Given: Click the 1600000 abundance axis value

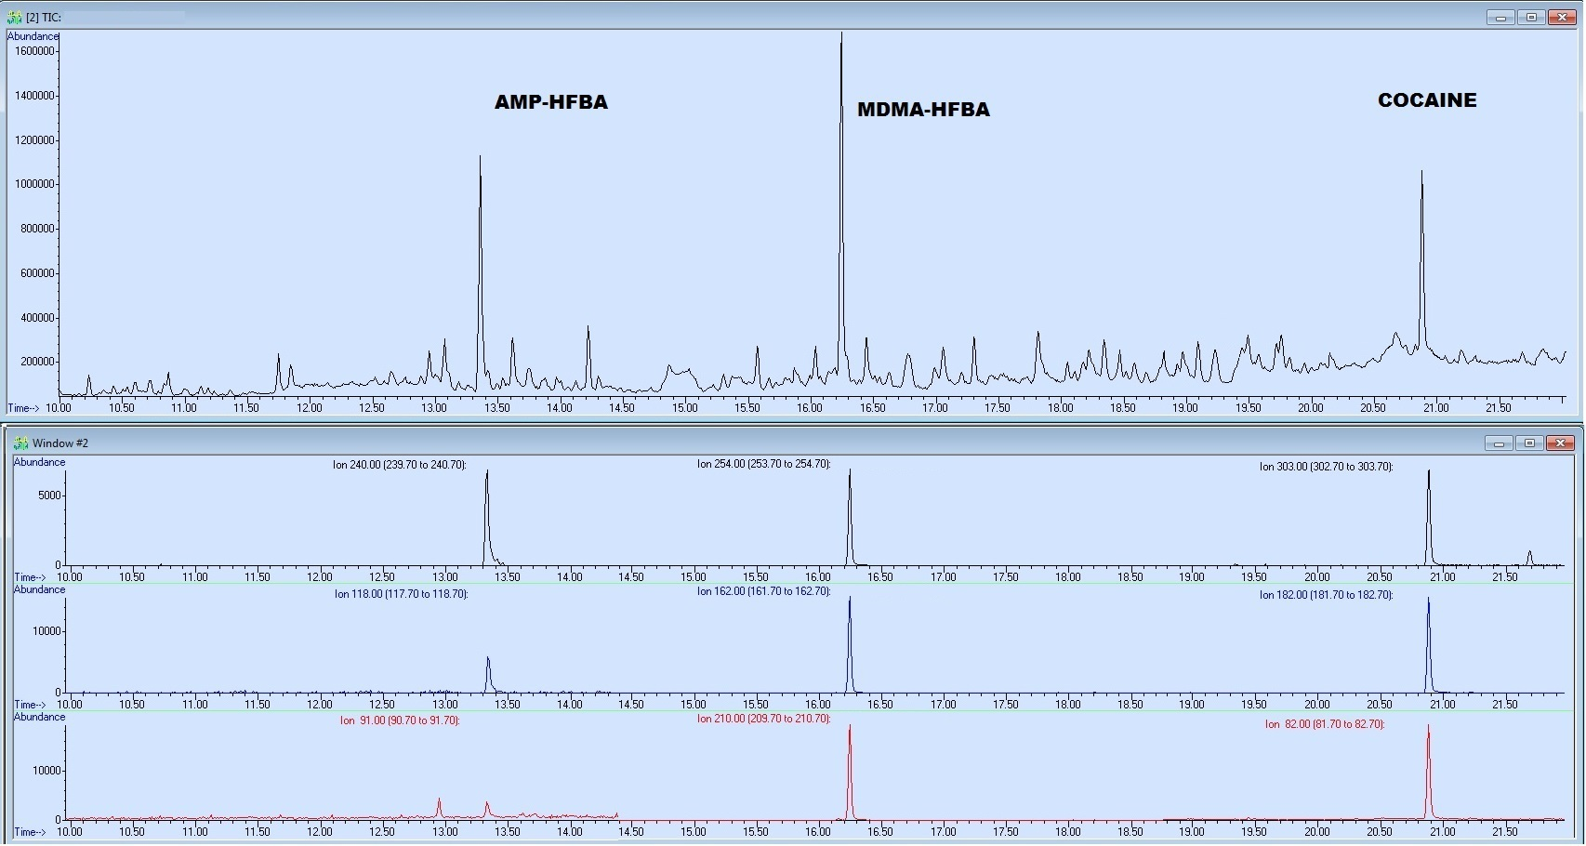Looking at the screenshot, I should pos(34,51).
